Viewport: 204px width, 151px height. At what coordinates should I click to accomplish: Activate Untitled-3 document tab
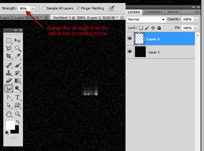pos(86,18)
